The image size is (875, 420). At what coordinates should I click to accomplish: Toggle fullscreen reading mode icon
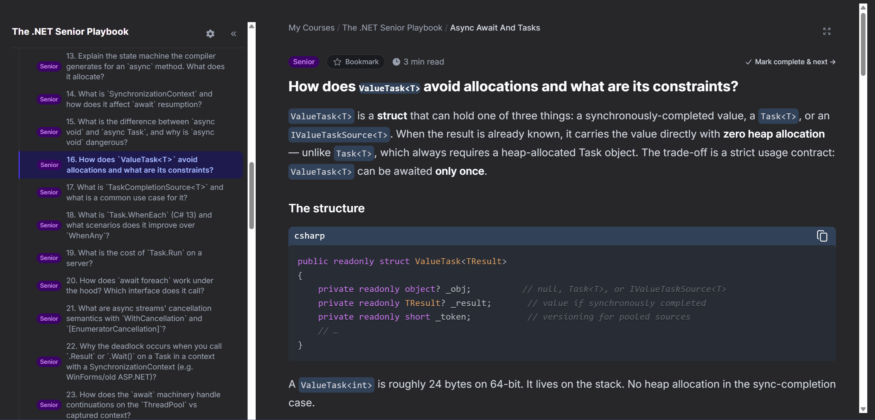(827, 31)
